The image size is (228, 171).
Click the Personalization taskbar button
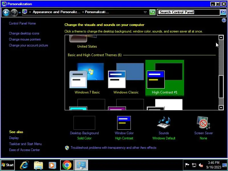[x=81, y=165]
